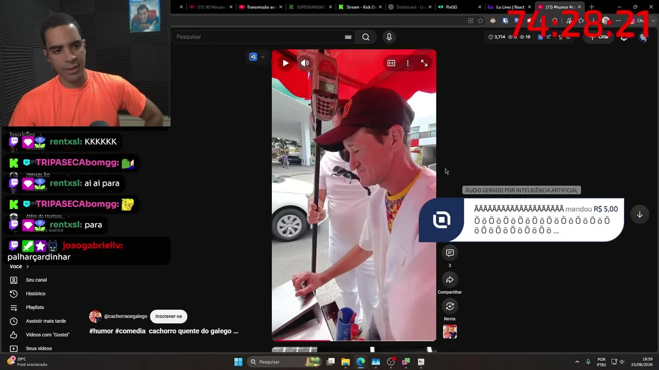
Task: Click the taskbar microphone tray icon
Action: tap(588, 362)
